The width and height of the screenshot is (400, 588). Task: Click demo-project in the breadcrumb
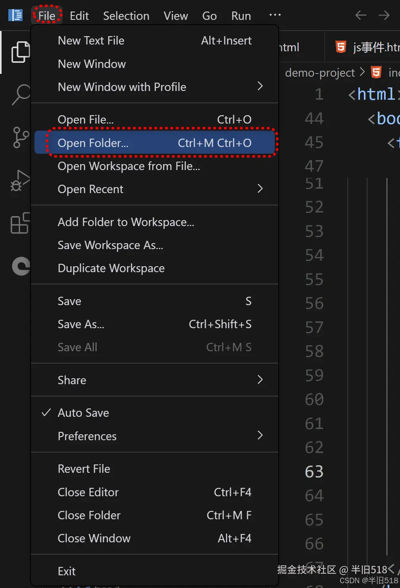point(320,73)
